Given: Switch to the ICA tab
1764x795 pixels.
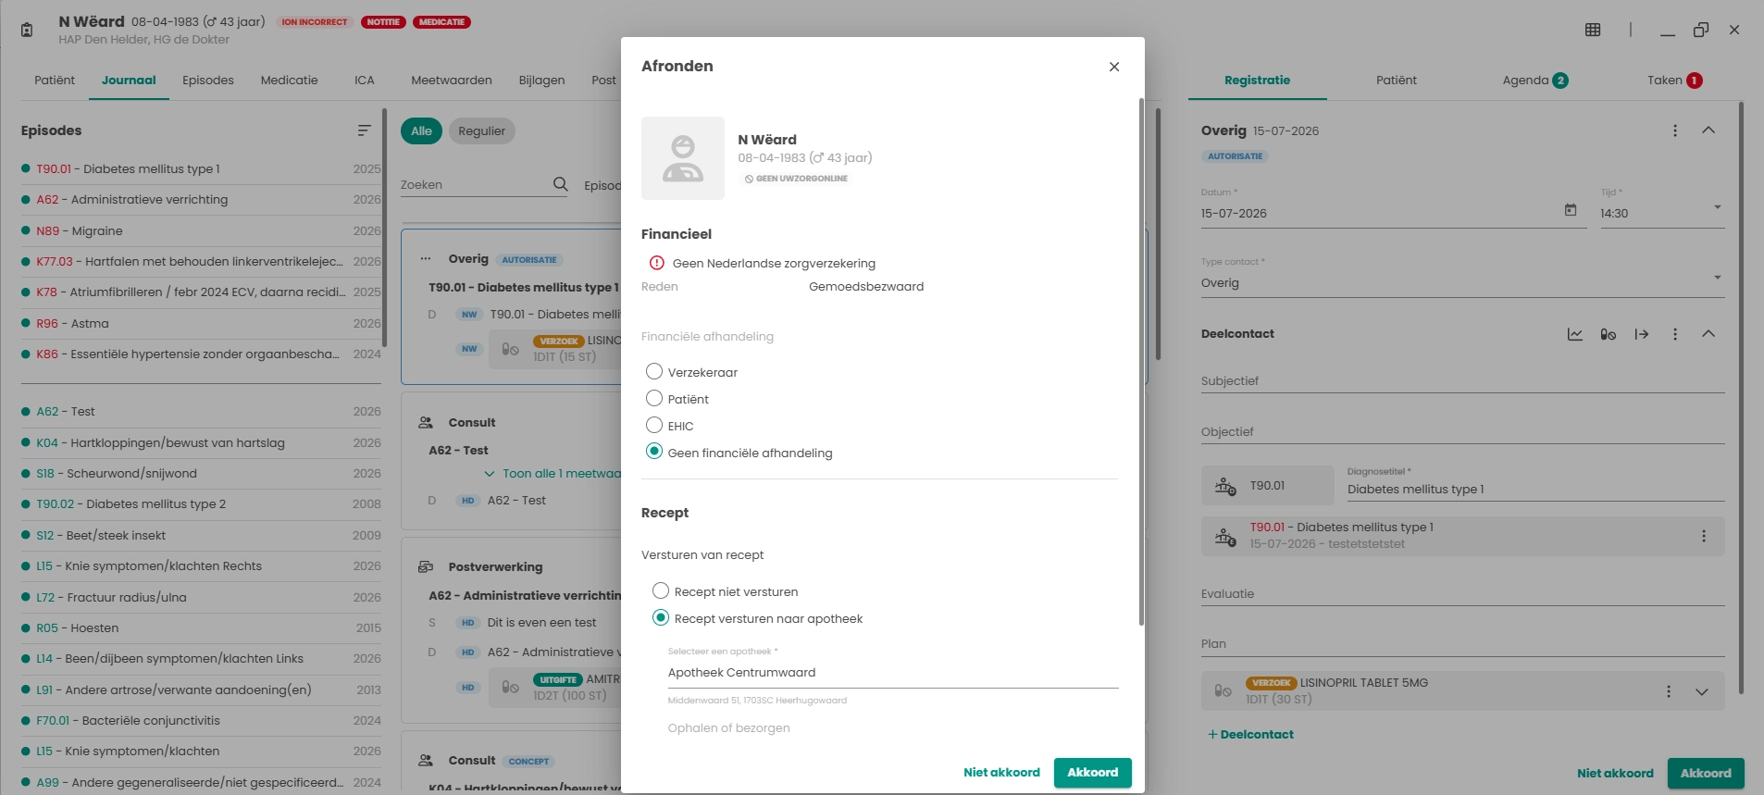Looking at the screenshot, I should click(365, 81).
